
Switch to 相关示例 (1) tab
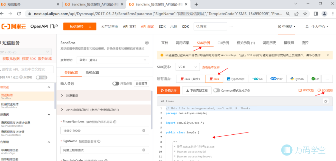click(246, 43)
